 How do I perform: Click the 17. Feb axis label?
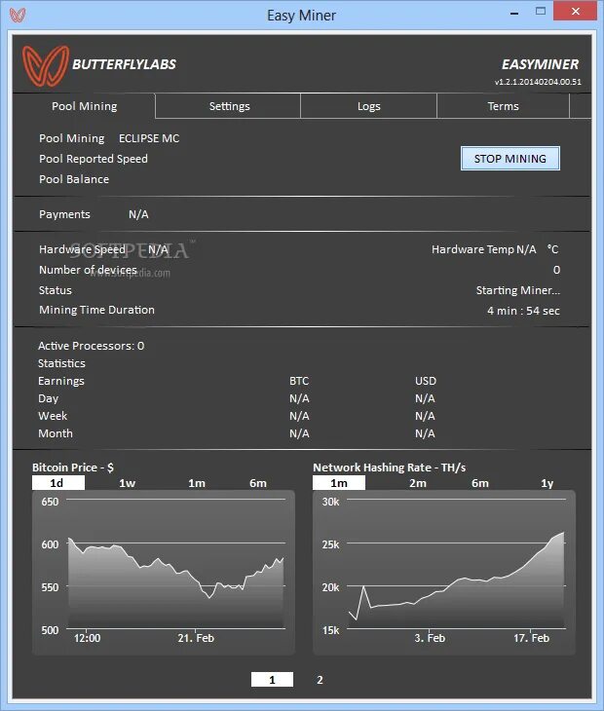[x=531, y=638]
